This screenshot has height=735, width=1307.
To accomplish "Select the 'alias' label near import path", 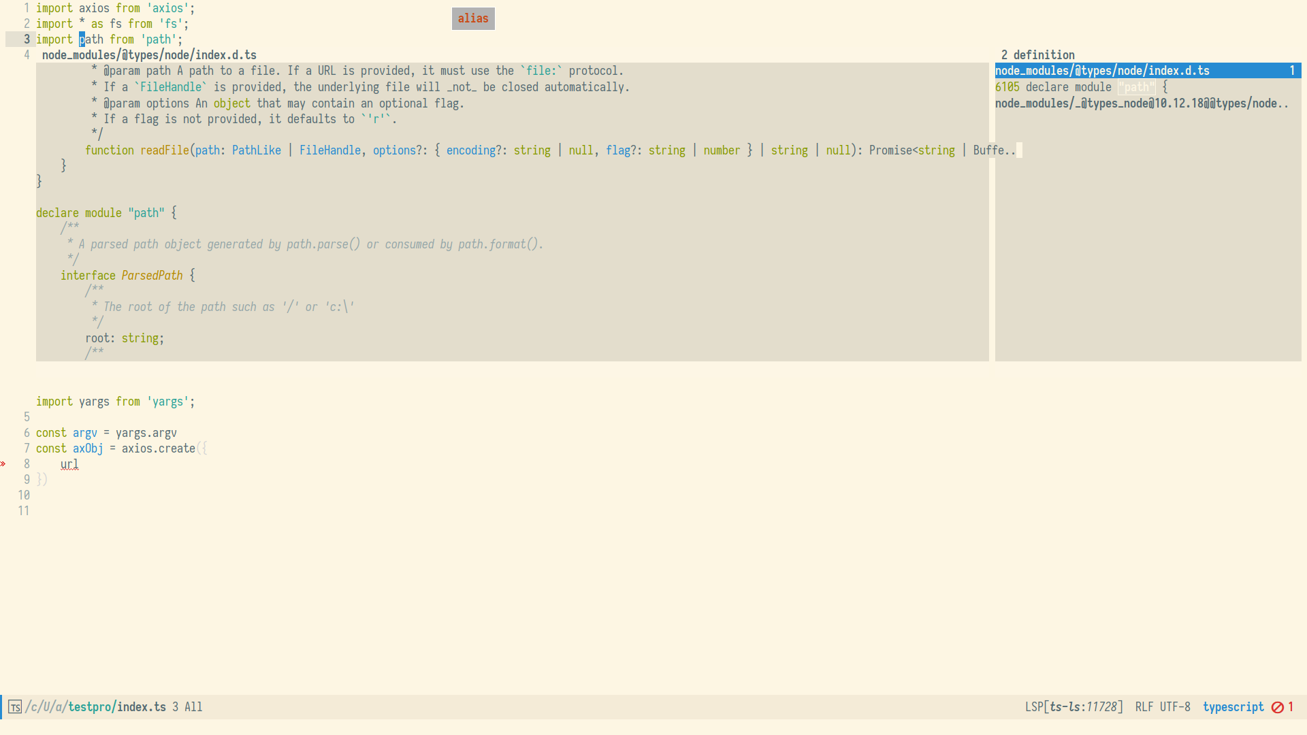I will [474, 18].
